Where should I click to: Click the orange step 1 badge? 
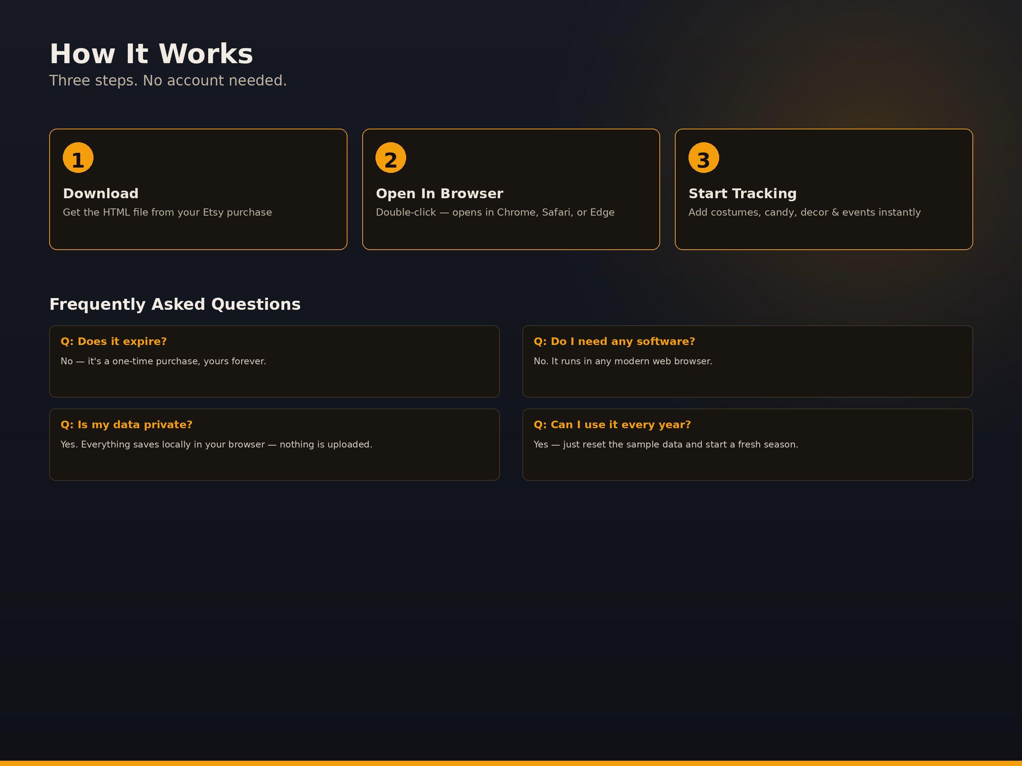click(x=78, y=157)
